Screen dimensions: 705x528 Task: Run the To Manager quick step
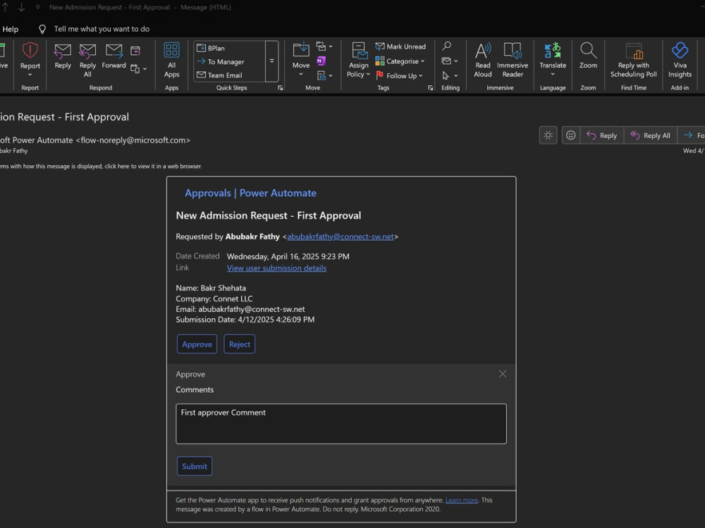tap(225, 61)
